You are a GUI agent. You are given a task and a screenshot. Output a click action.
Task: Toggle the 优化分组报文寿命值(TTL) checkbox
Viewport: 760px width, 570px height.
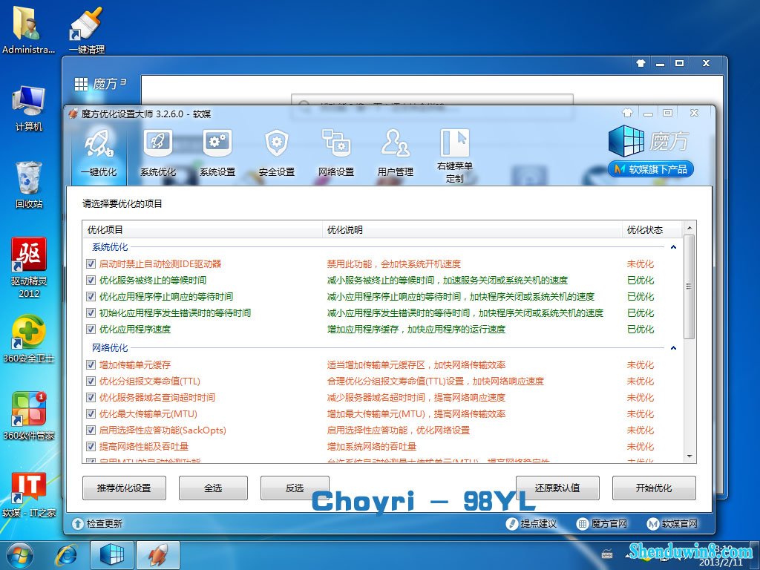tap(91, 381)
